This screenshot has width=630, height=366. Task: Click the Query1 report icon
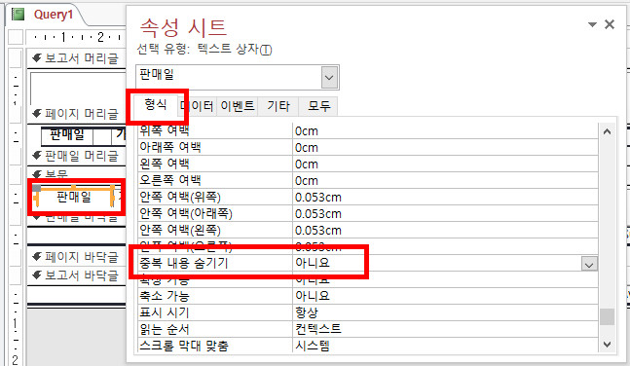(x=19, y=15)
